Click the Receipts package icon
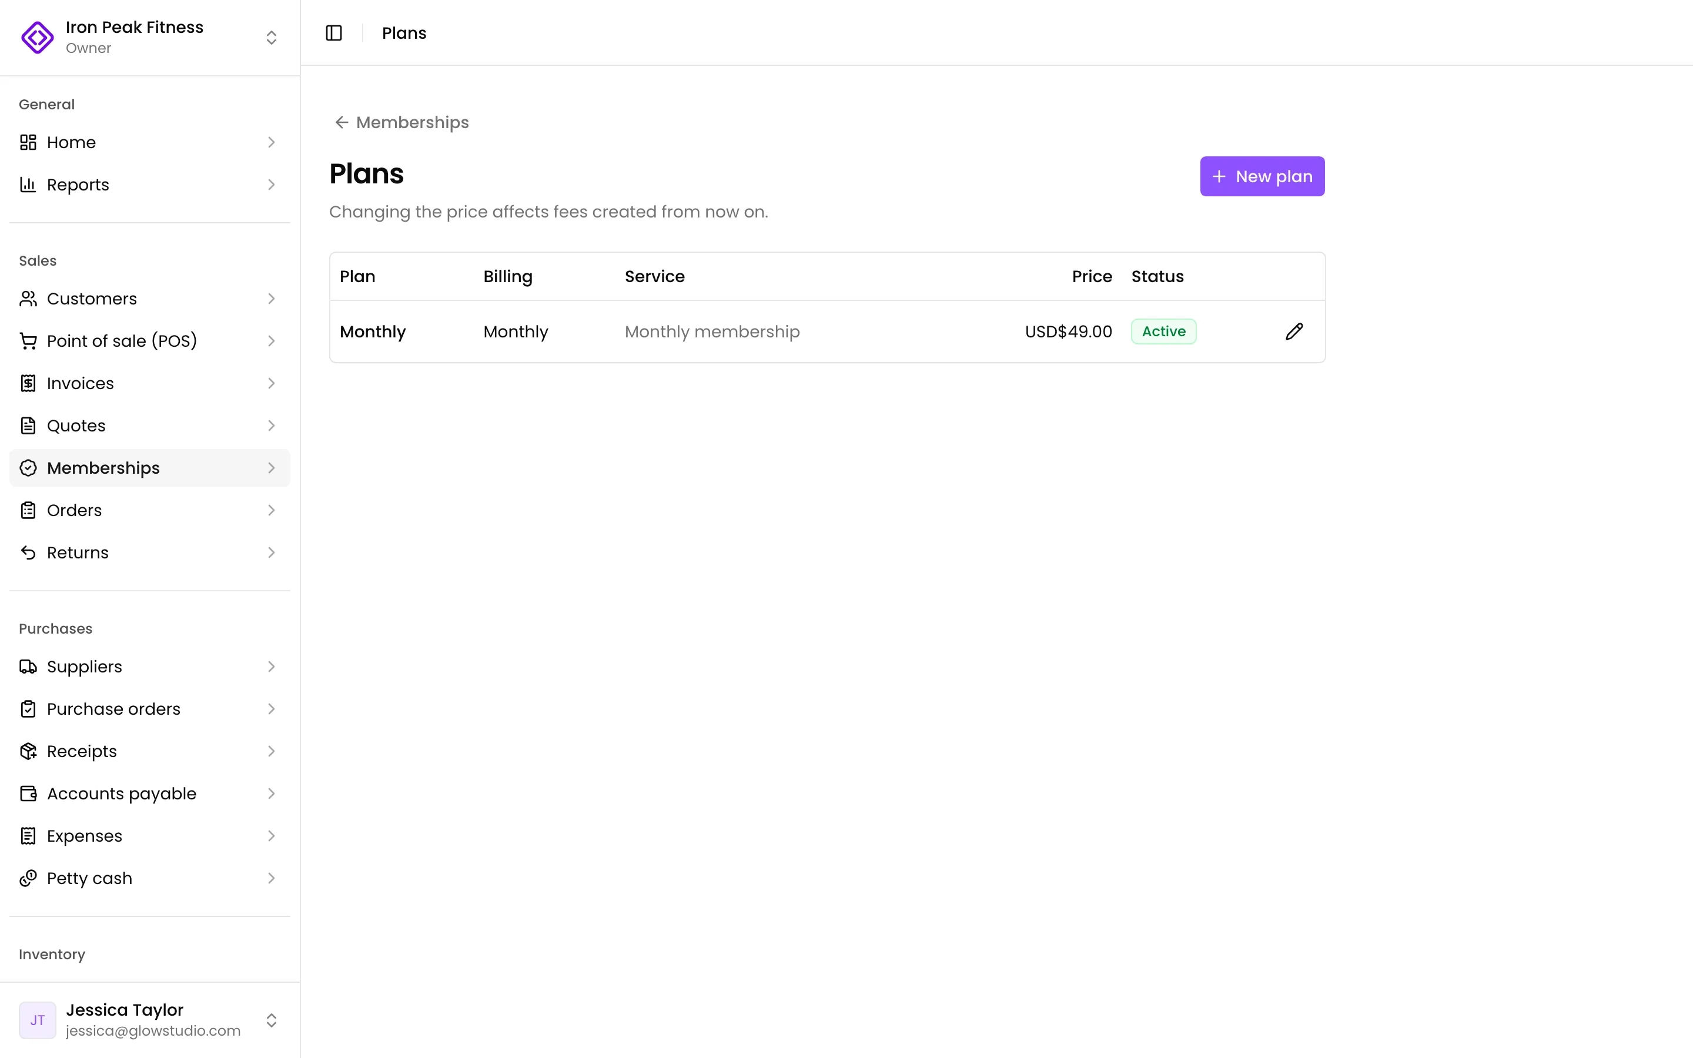The width and height of the screenshot is (1693, 1058). coord(28,752)
